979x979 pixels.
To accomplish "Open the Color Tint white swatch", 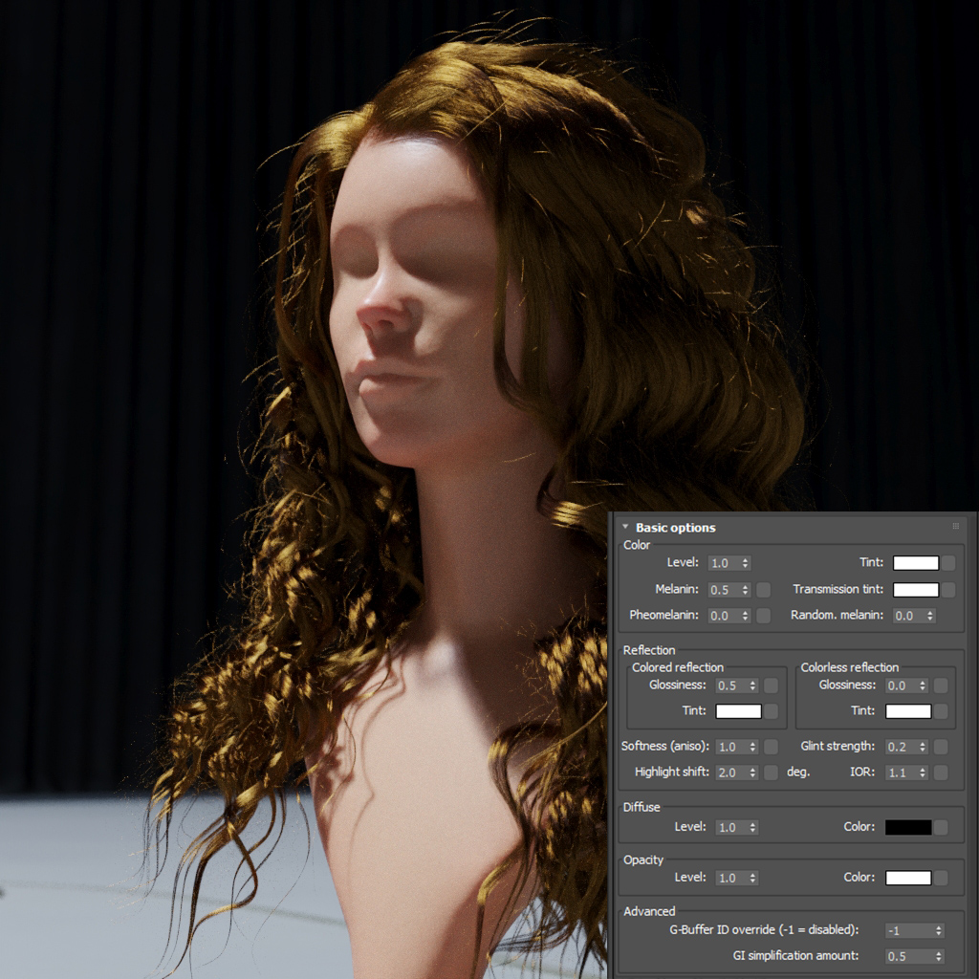I will coord(915,563).
